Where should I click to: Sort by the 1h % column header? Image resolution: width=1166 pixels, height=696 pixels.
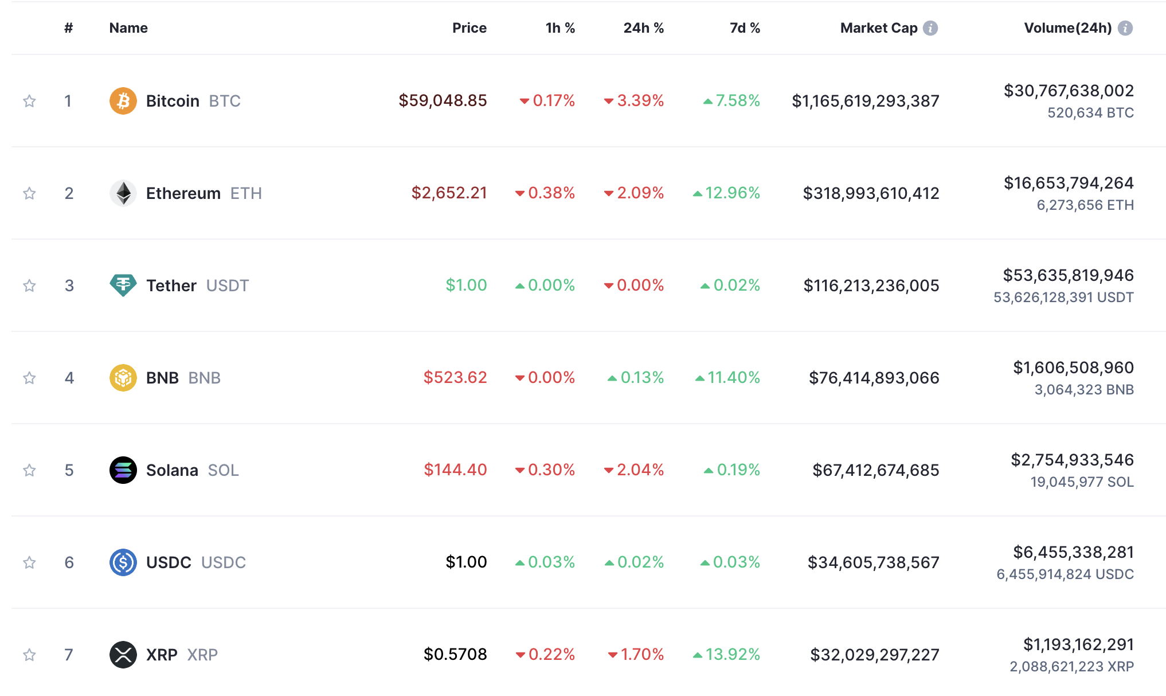point(560,28)
